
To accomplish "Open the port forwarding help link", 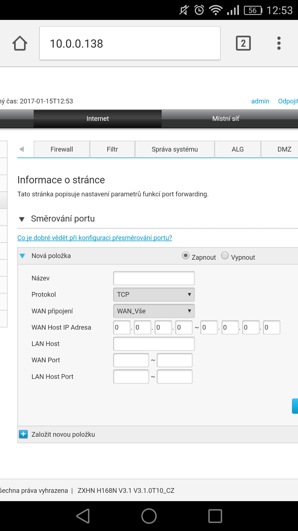I will tap(95, 238).
